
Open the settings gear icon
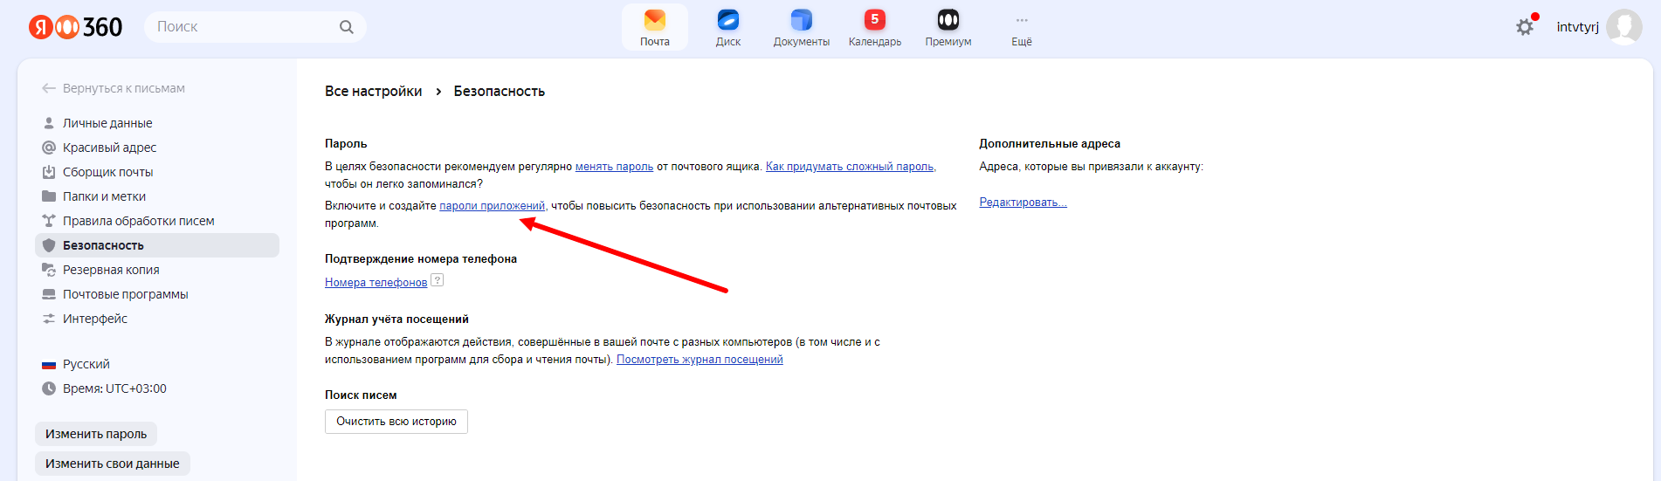tap(1525, 27)
